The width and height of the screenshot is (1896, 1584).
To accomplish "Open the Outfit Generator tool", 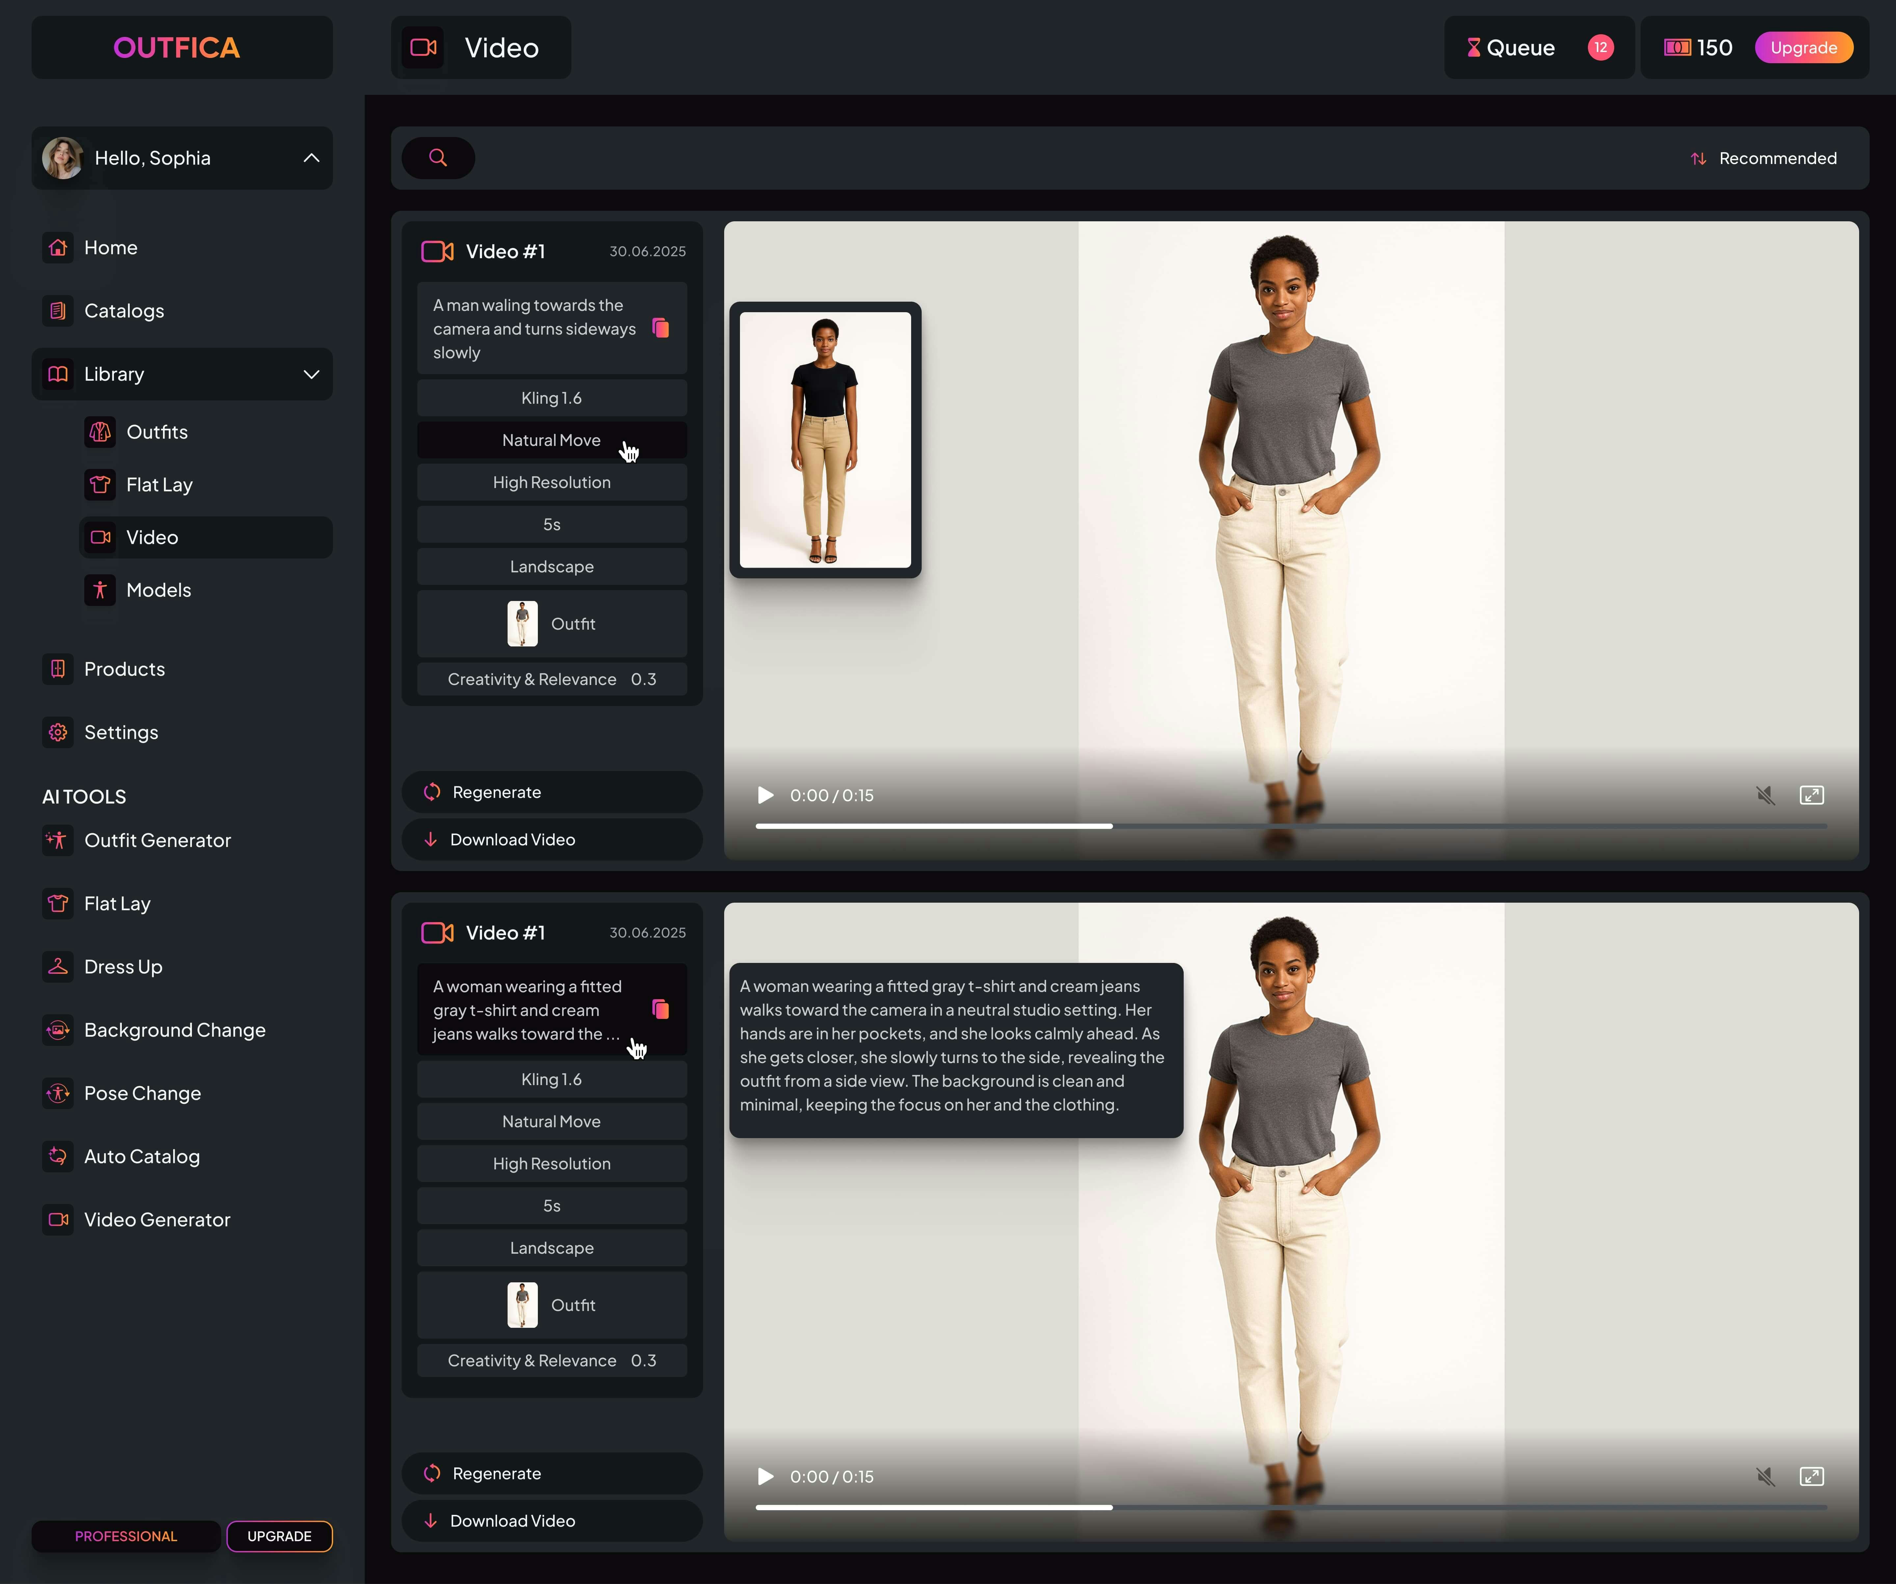I will pyautogui.click(x=158, y=840).
